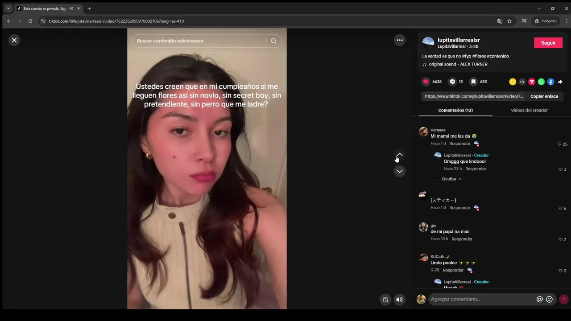Insert a mention with the @ icon

539,300
